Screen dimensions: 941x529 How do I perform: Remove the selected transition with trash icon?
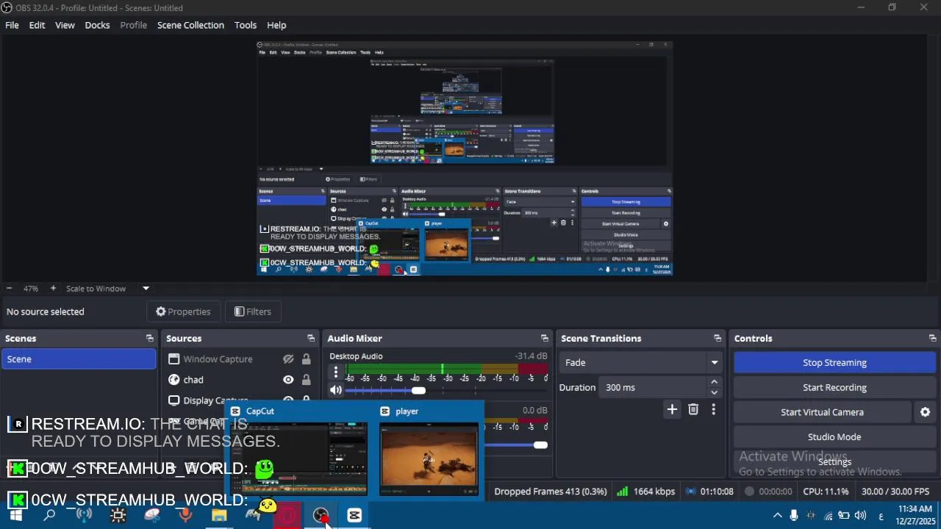[x=693, y=409]
